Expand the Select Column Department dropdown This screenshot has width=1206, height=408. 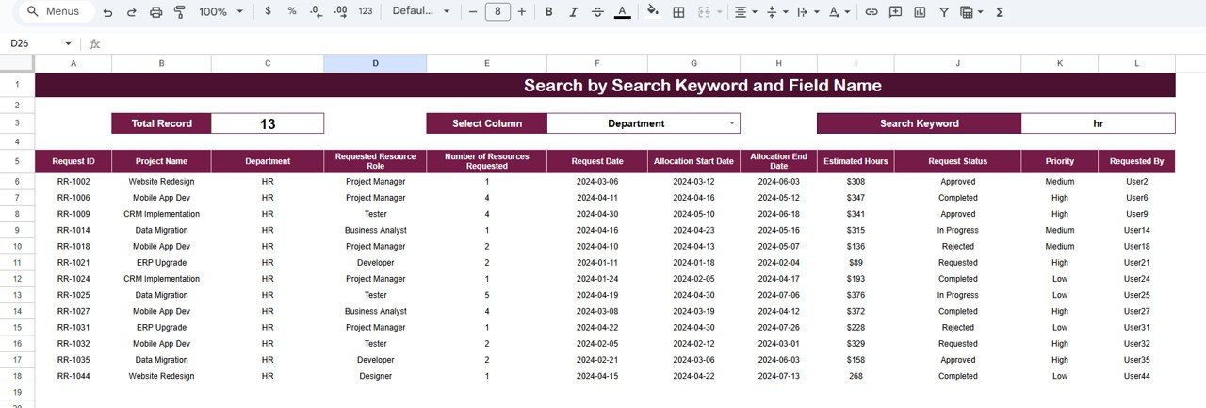(732, 123)
